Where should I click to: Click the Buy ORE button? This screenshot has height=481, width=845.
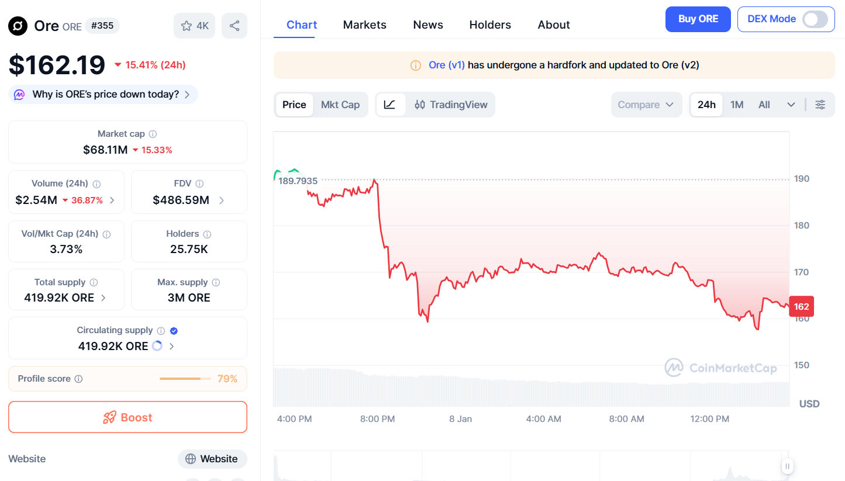click(698, 19)
